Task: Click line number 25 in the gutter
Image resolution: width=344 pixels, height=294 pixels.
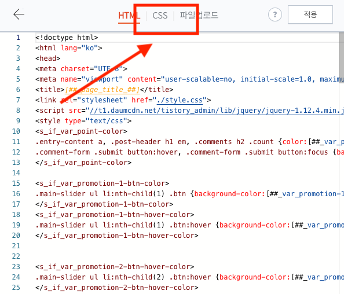Action: tap(16, 288)
